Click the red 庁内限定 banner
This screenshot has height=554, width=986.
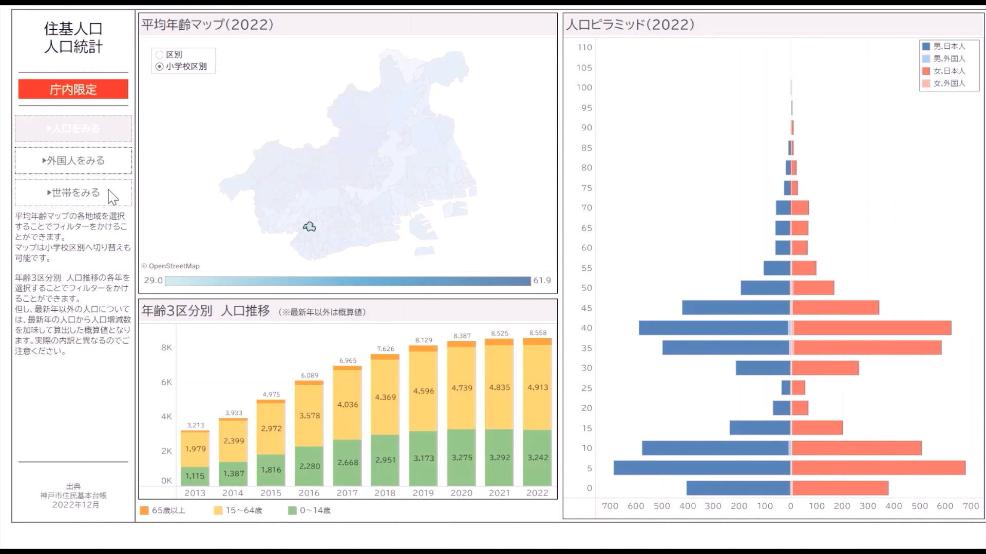coord(73,89)
